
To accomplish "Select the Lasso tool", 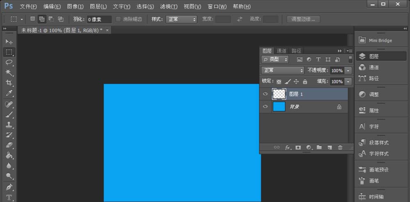I will pyautogui.click(x=9, y=62).
